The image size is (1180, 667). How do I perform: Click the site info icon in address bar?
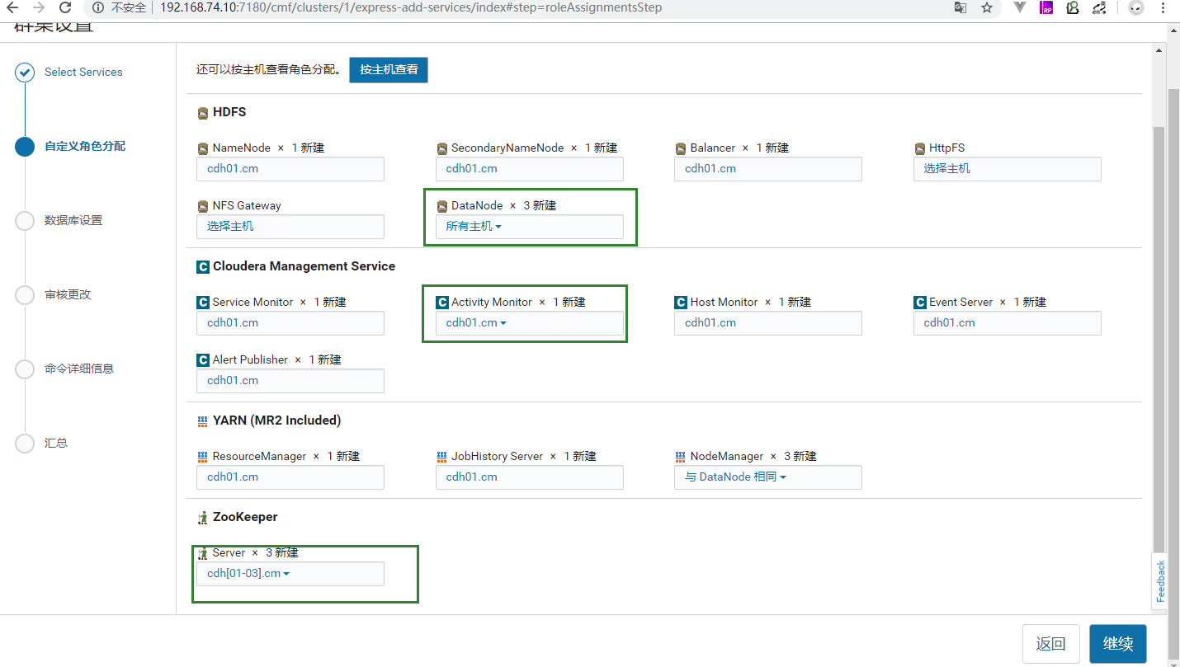coord(98,7)
